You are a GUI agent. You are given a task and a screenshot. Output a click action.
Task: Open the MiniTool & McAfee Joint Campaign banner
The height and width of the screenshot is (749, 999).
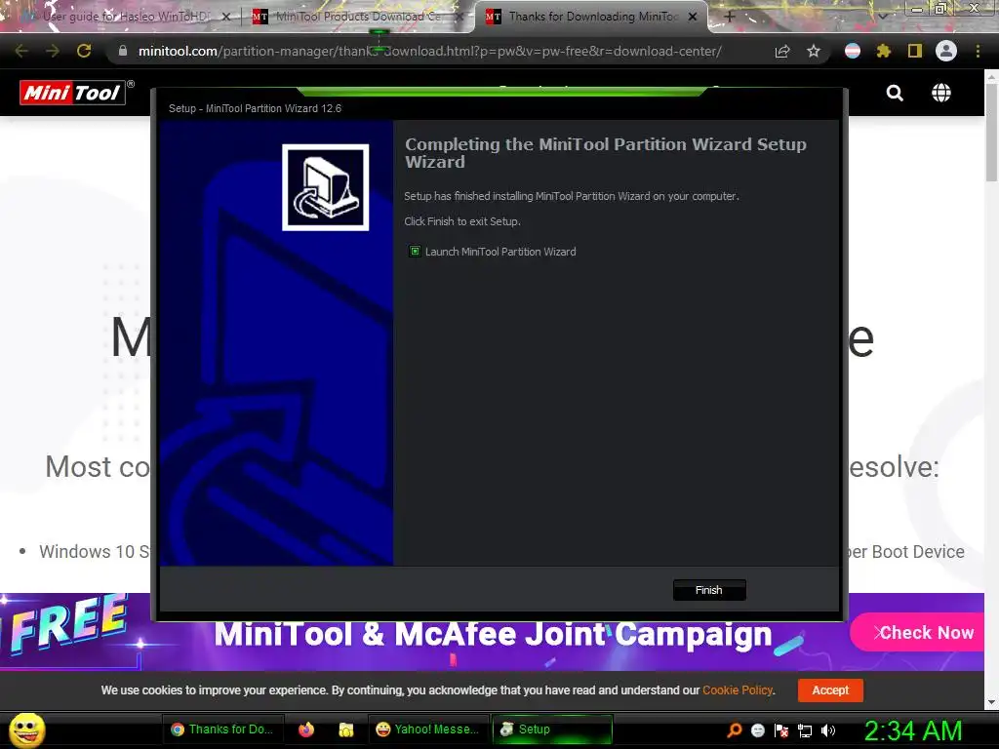tap(493, 634)
